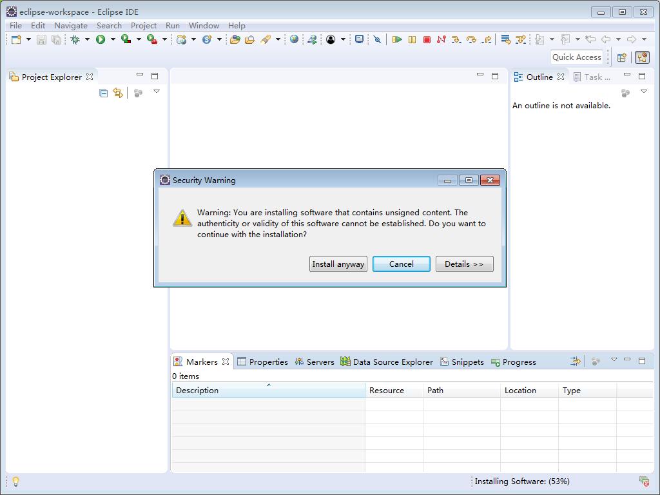
Task: Click the black circular profile icon
Action: pos(331,39)
